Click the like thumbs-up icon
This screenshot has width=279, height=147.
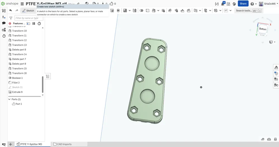(x=111, y=4)
